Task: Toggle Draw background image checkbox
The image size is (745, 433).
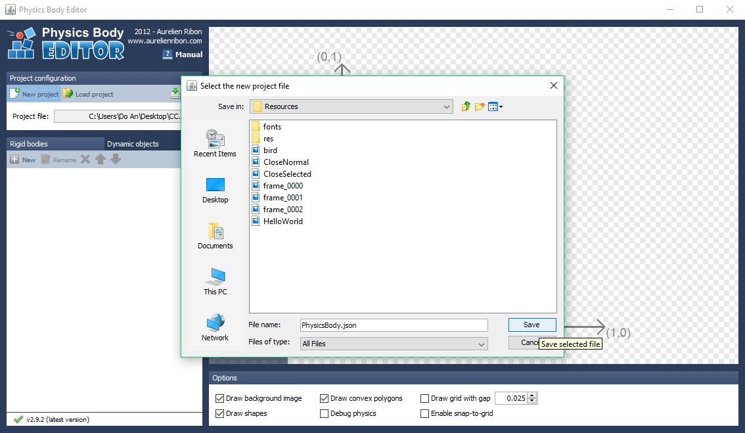Action: [x=219, y=398]
